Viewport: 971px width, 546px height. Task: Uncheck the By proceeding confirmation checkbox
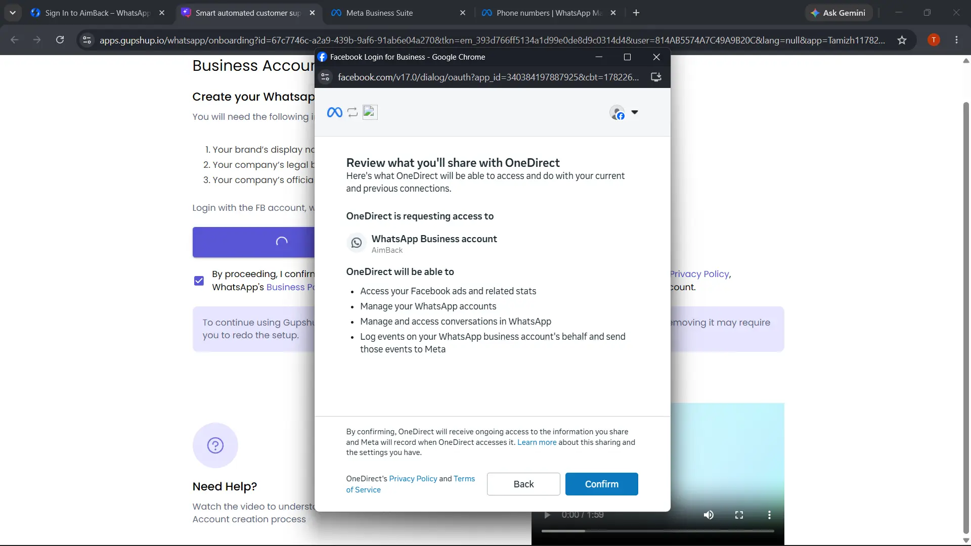coord(199,281)
